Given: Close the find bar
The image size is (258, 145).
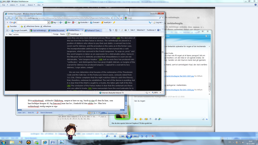Looking at the screenshot, I should tap(7, 34).
